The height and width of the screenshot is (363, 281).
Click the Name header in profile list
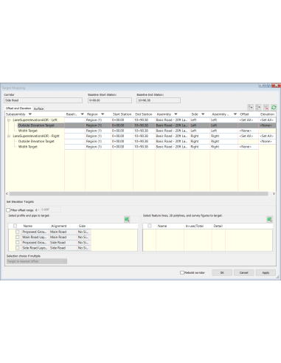tap(35, 226)
